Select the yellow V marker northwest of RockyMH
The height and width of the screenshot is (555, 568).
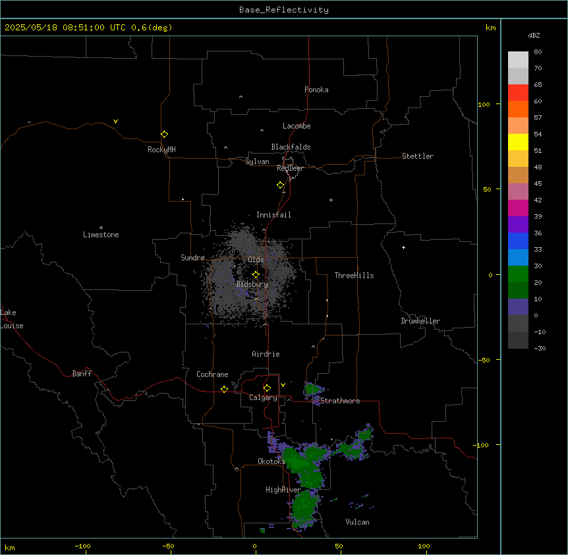coord(115,121)
